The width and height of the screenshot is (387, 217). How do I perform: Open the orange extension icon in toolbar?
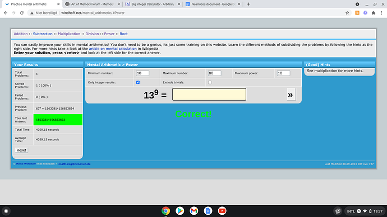click(357, 13)
